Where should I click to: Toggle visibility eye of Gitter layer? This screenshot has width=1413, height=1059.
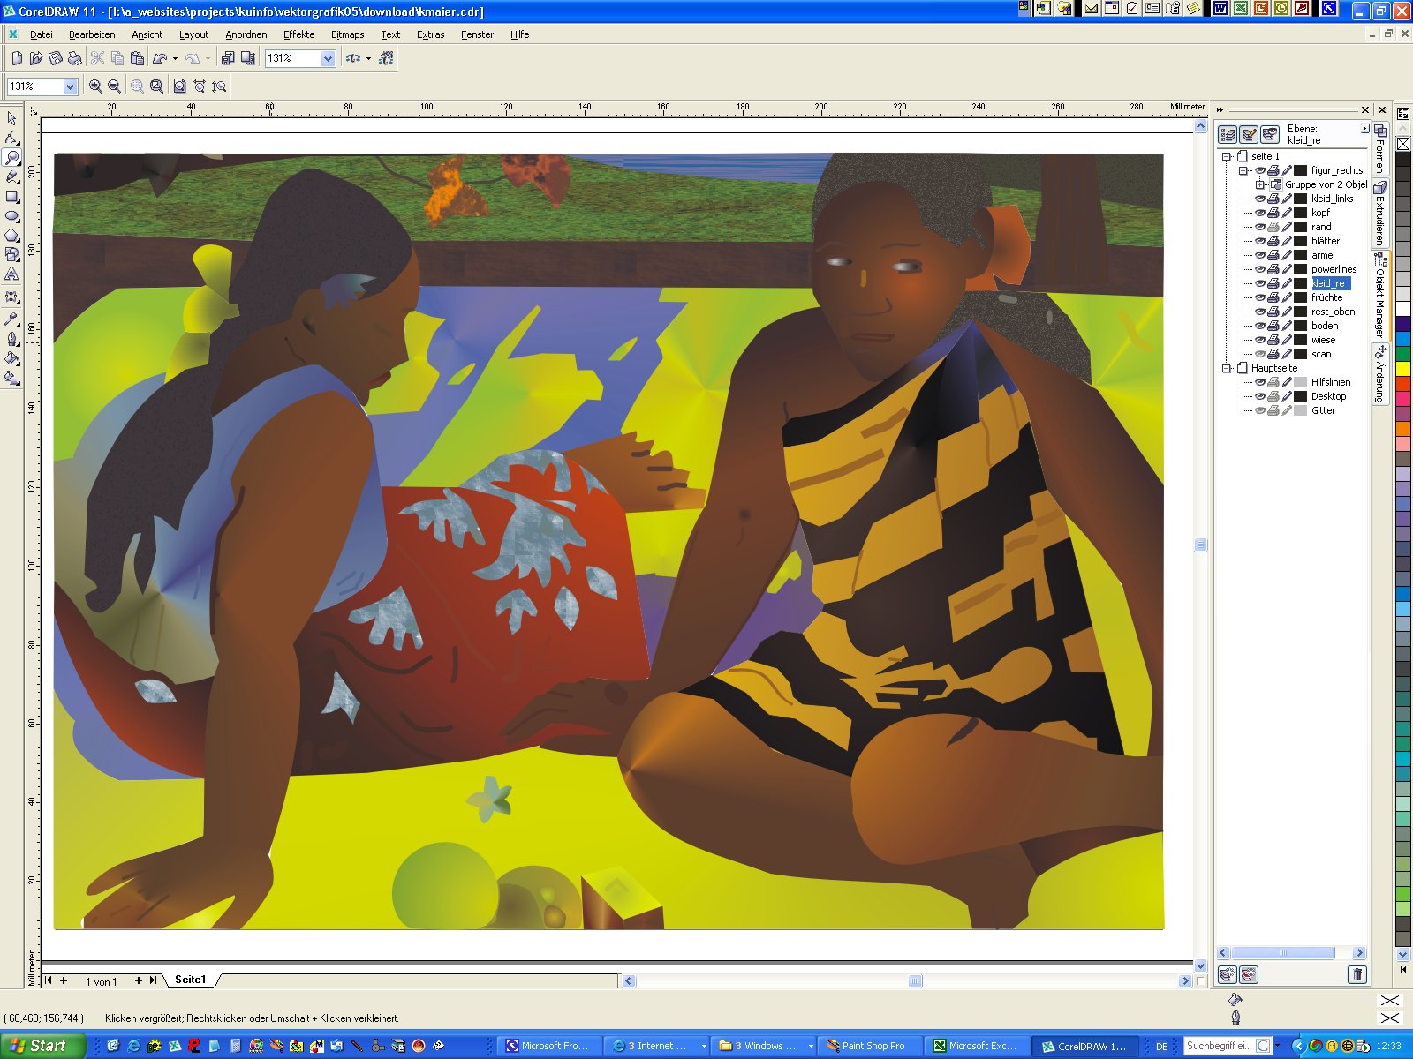(x=1260, y=410)
